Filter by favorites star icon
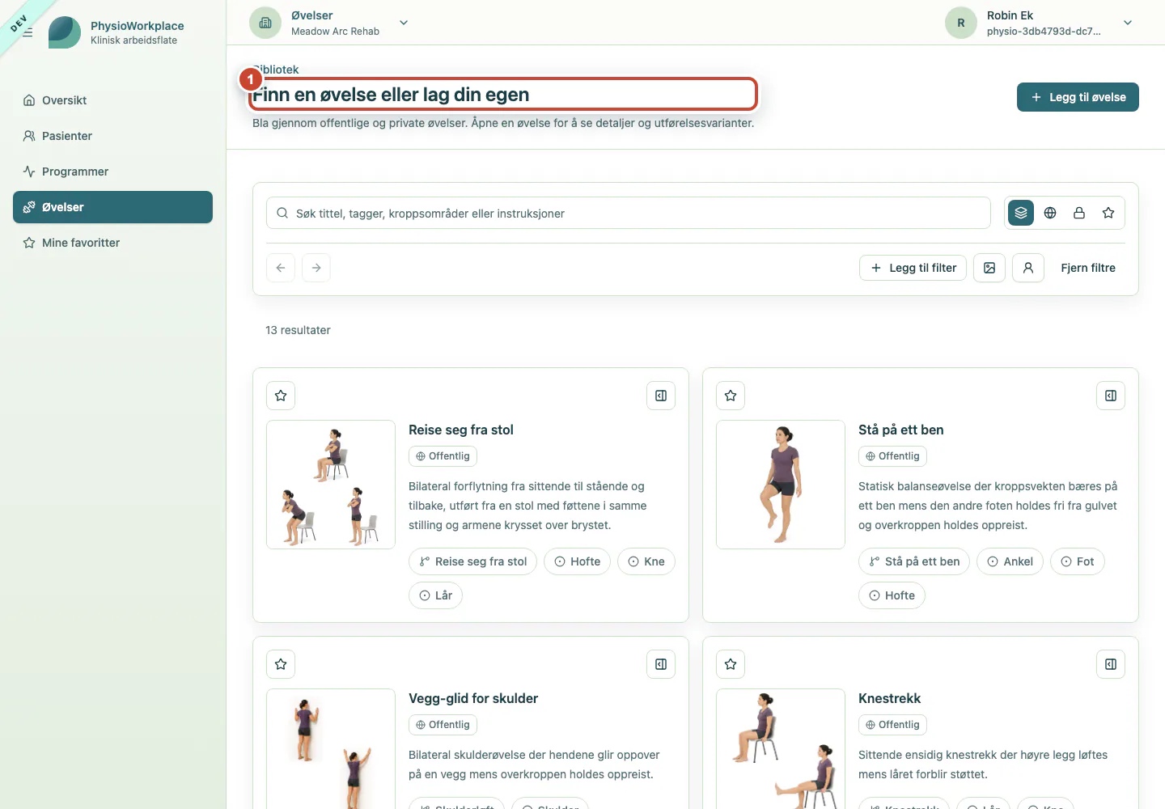 1108,213
